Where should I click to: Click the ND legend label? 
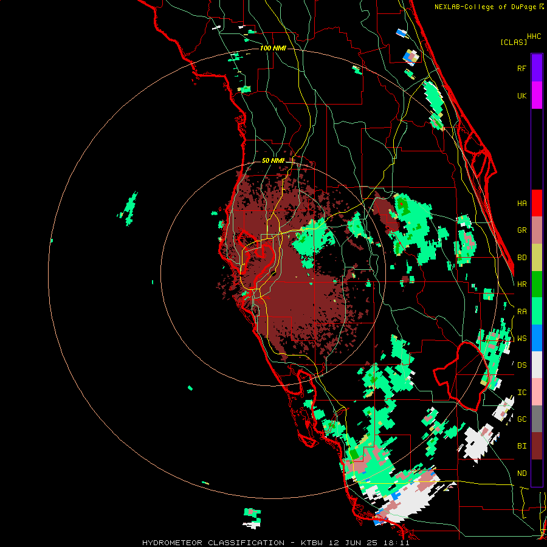click(x=521, y=473)
